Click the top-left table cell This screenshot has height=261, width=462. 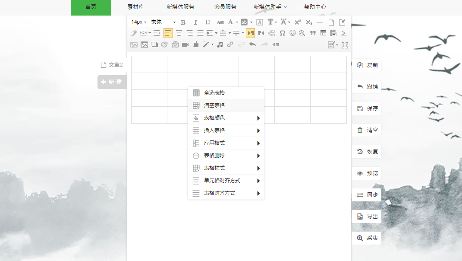(x=149, y=64)
